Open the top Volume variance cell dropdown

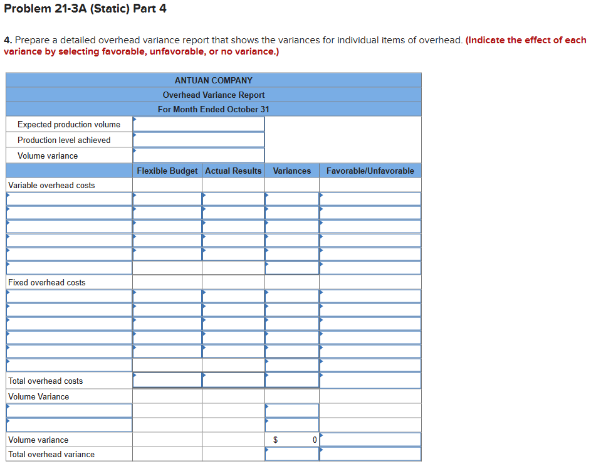click(x=198, y=155)
